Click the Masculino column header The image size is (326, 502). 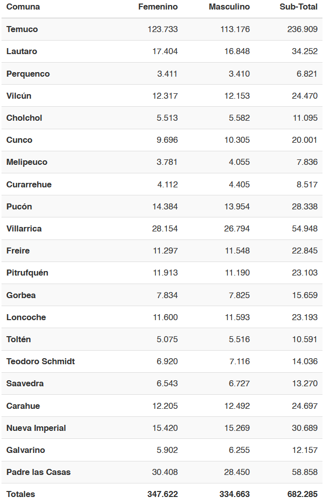pyautogui.click(x=229, y=7)
